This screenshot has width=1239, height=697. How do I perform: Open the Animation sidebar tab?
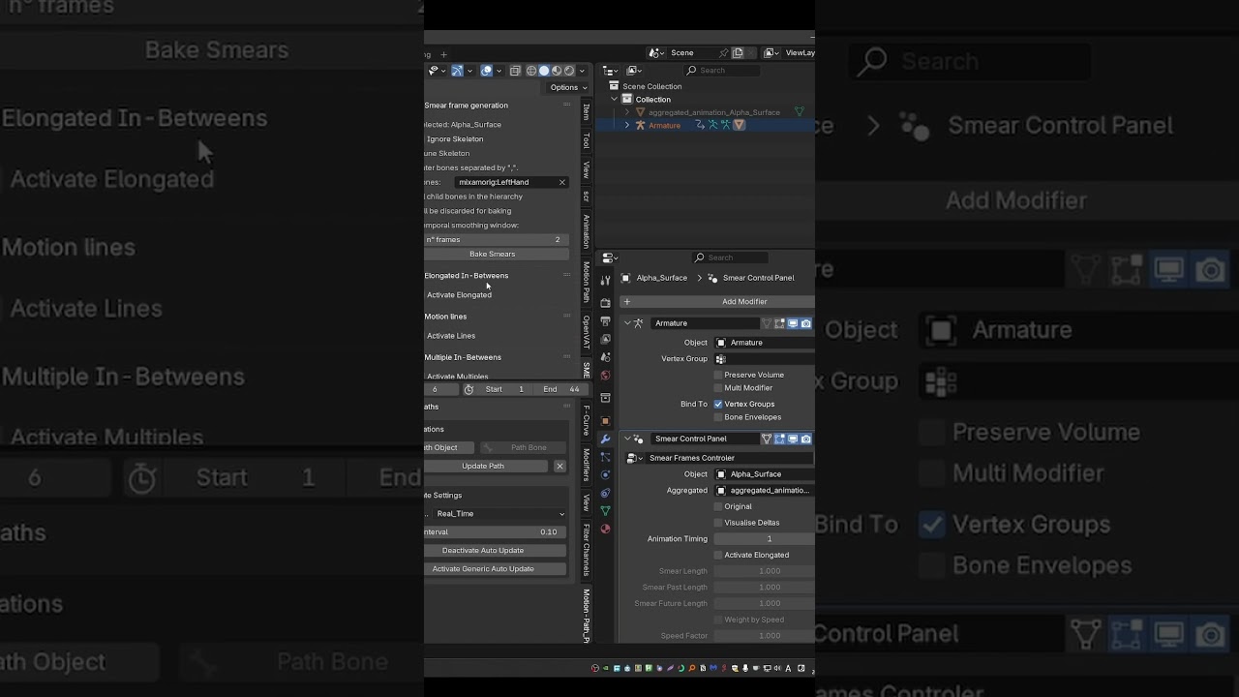[x=586, y=231]
